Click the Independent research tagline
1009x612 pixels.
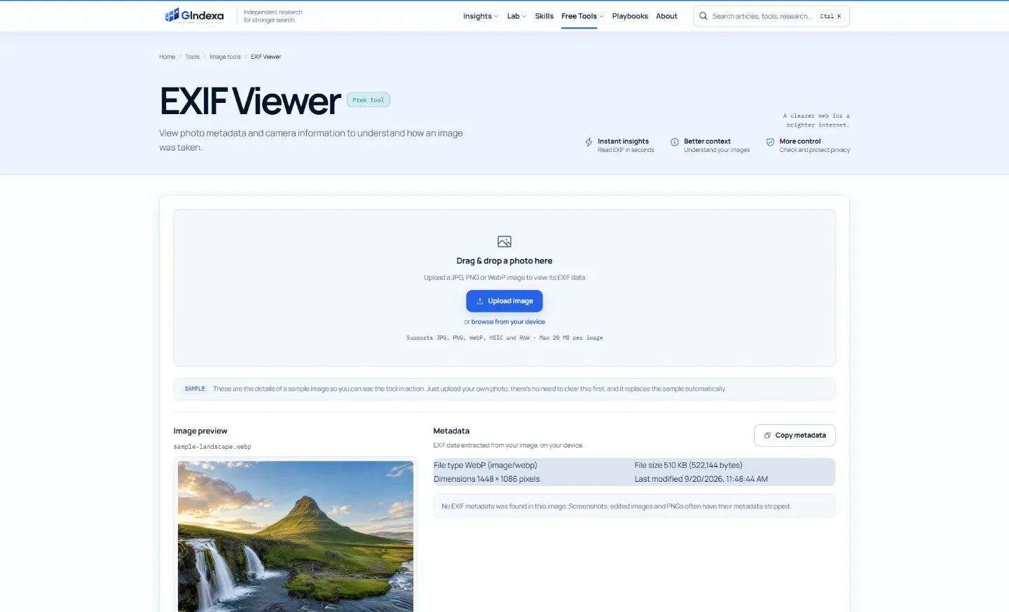click(273, 16)
